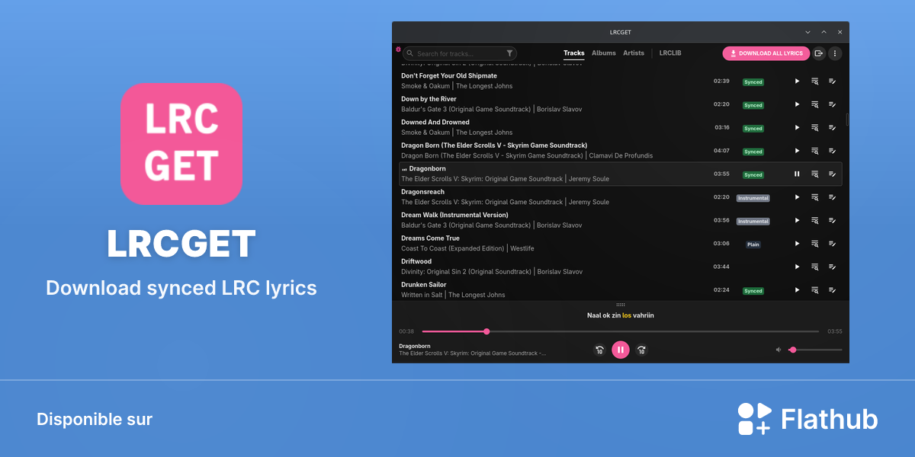Edit lyrics for 'Don't Forget Your Old Shipmate'
The width and height of the screenshot is (915, 457).
(833, 81)
